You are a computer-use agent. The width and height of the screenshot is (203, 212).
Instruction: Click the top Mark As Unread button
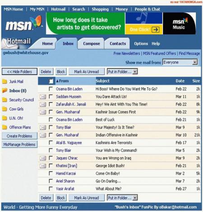coord(87,72)
